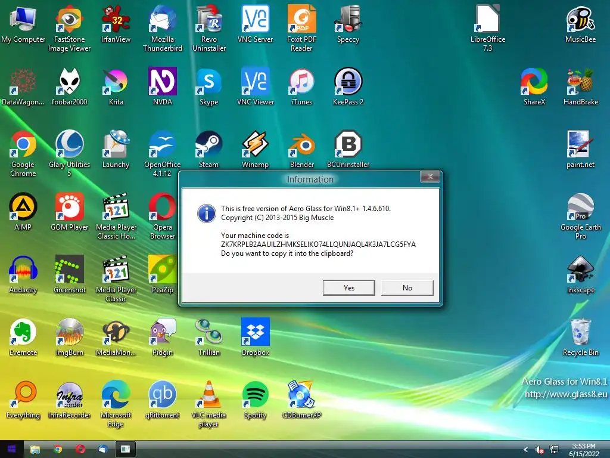Select the GOM Player icon
This screenshot has width=610, height=458.
click(x=69, y=212)
